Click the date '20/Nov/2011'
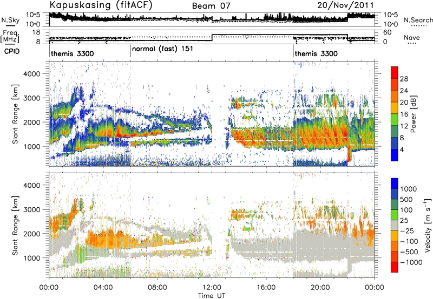The height and width of the screenshot is (299, 433). point(346,5)
